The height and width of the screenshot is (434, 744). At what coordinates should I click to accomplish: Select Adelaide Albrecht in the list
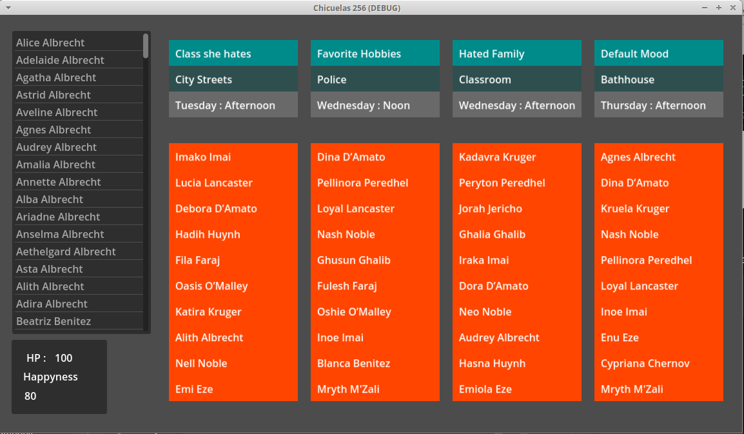(x=79, y=61)
